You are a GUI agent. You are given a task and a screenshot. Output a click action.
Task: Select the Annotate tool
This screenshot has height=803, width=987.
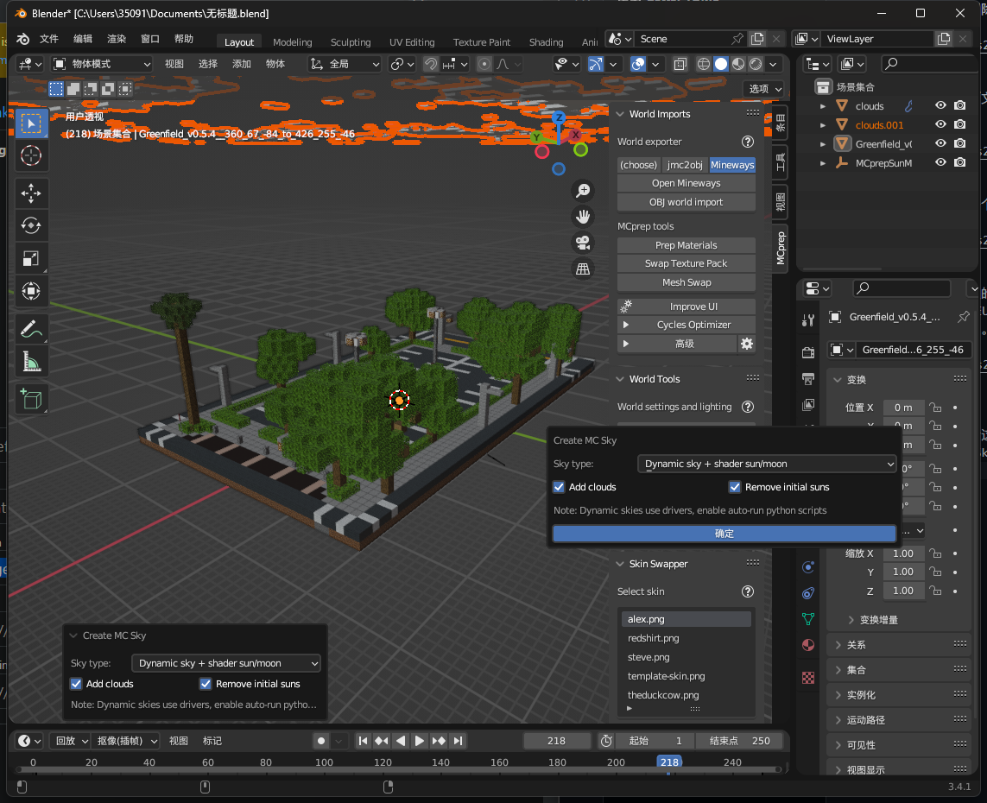31,329
